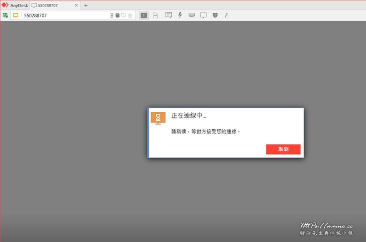Click the hourglass icon in address bar

pos(112,16)
